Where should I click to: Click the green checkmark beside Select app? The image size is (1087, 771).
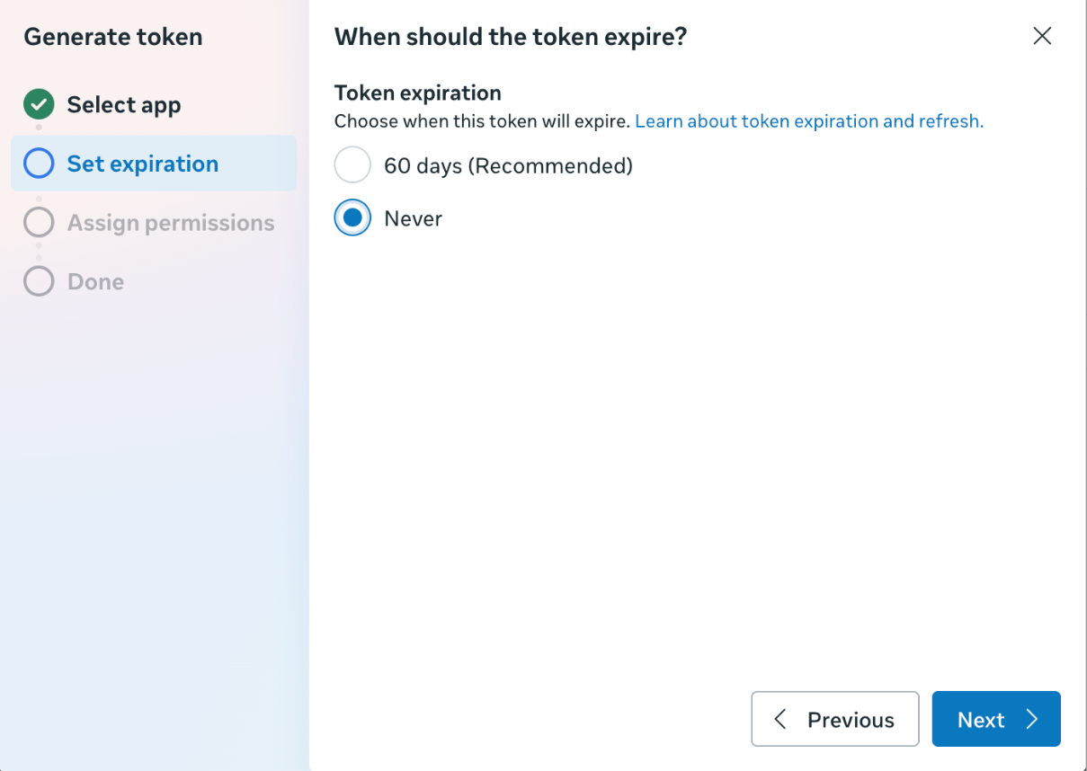pyautogui.click(x=39, y=104)
